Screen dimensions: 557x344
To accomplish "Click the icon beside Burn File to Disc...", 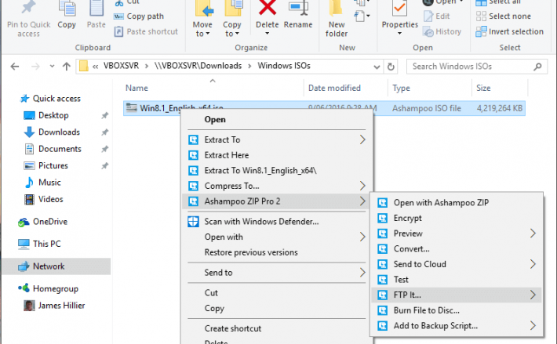I will coord(383,310).
